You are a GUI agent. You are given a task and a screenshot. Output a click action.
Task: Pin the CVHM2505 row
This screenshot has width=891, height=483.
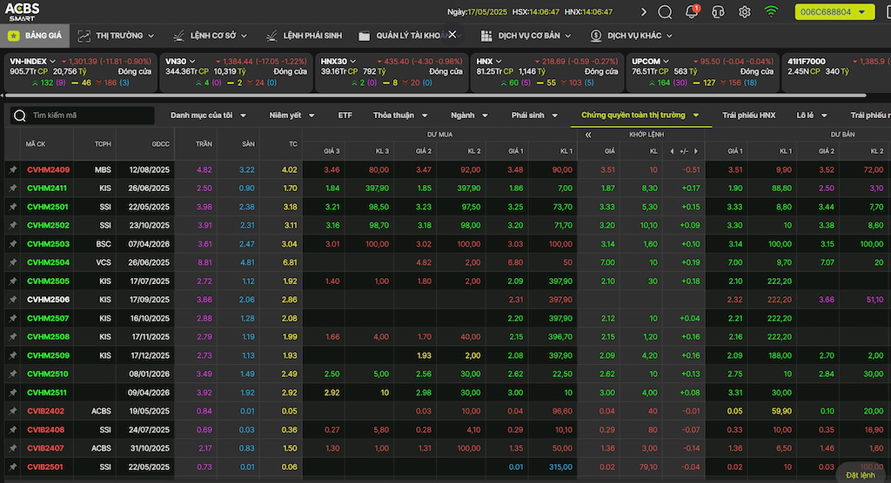pos(12,281)
